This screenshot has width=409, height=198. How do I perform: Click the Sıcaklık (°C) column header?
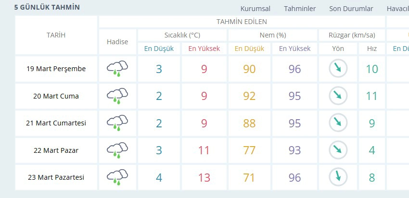click(182, 35)
